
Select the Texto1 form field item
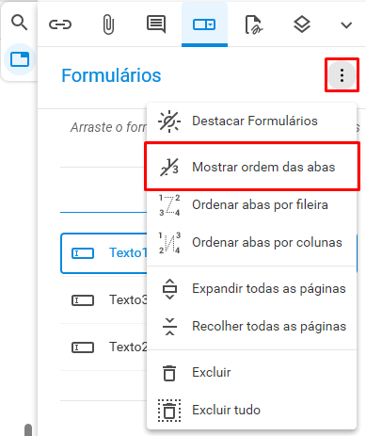[x=104, y=253]
